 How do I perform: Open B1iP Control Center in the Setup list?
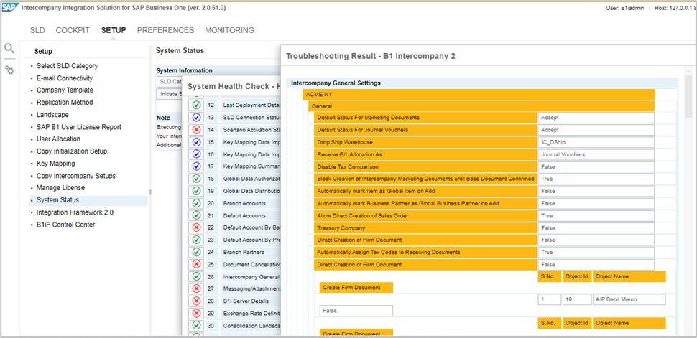65,225
